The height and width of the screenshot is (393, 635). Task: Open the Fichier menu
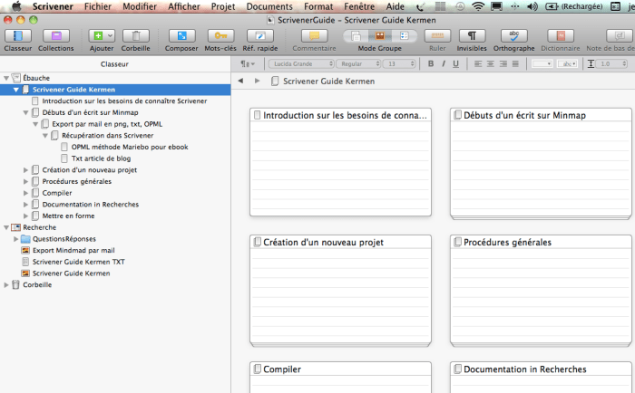coord(98,6)
